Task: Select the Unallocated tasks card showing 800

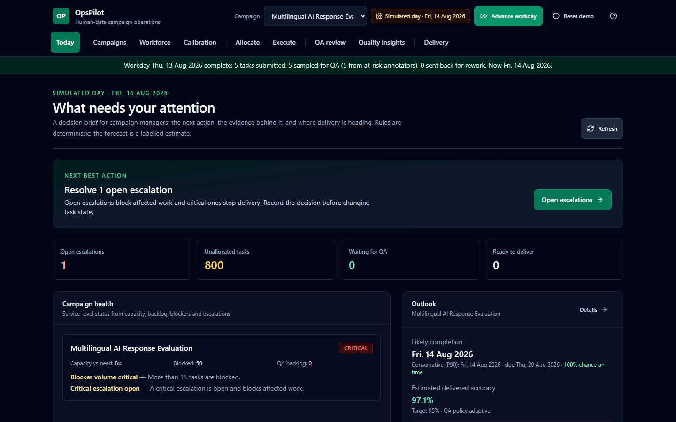Action: pos(266,260)
